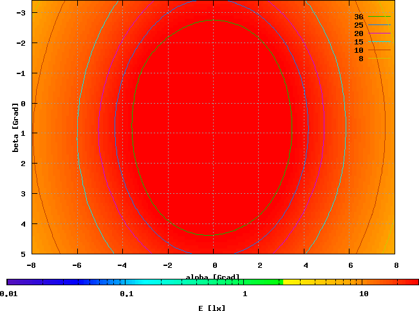The height and width of the screenshot is (311, 419).
Task: Click the 'E [lx]' colorbar label
Action: click(x=212, y=308)
